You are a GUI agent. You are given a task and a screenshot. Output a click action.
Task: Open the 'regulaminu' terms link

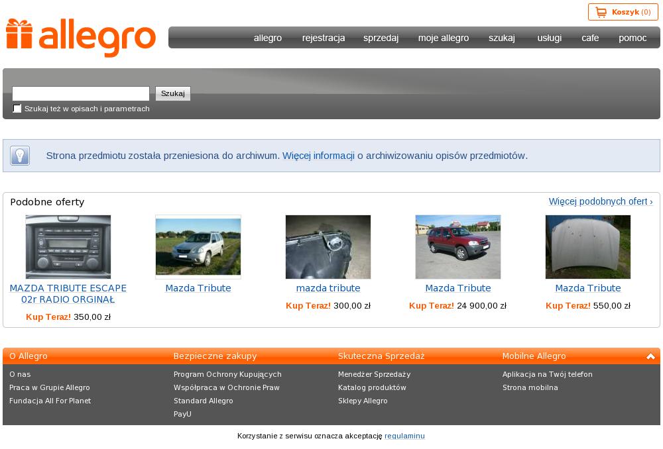[404, 436]
